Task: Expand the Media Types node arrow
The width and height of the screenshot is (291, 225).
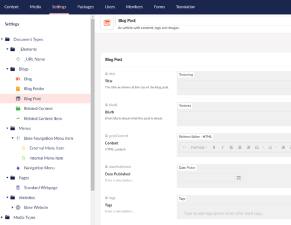Action: (2, 217)
